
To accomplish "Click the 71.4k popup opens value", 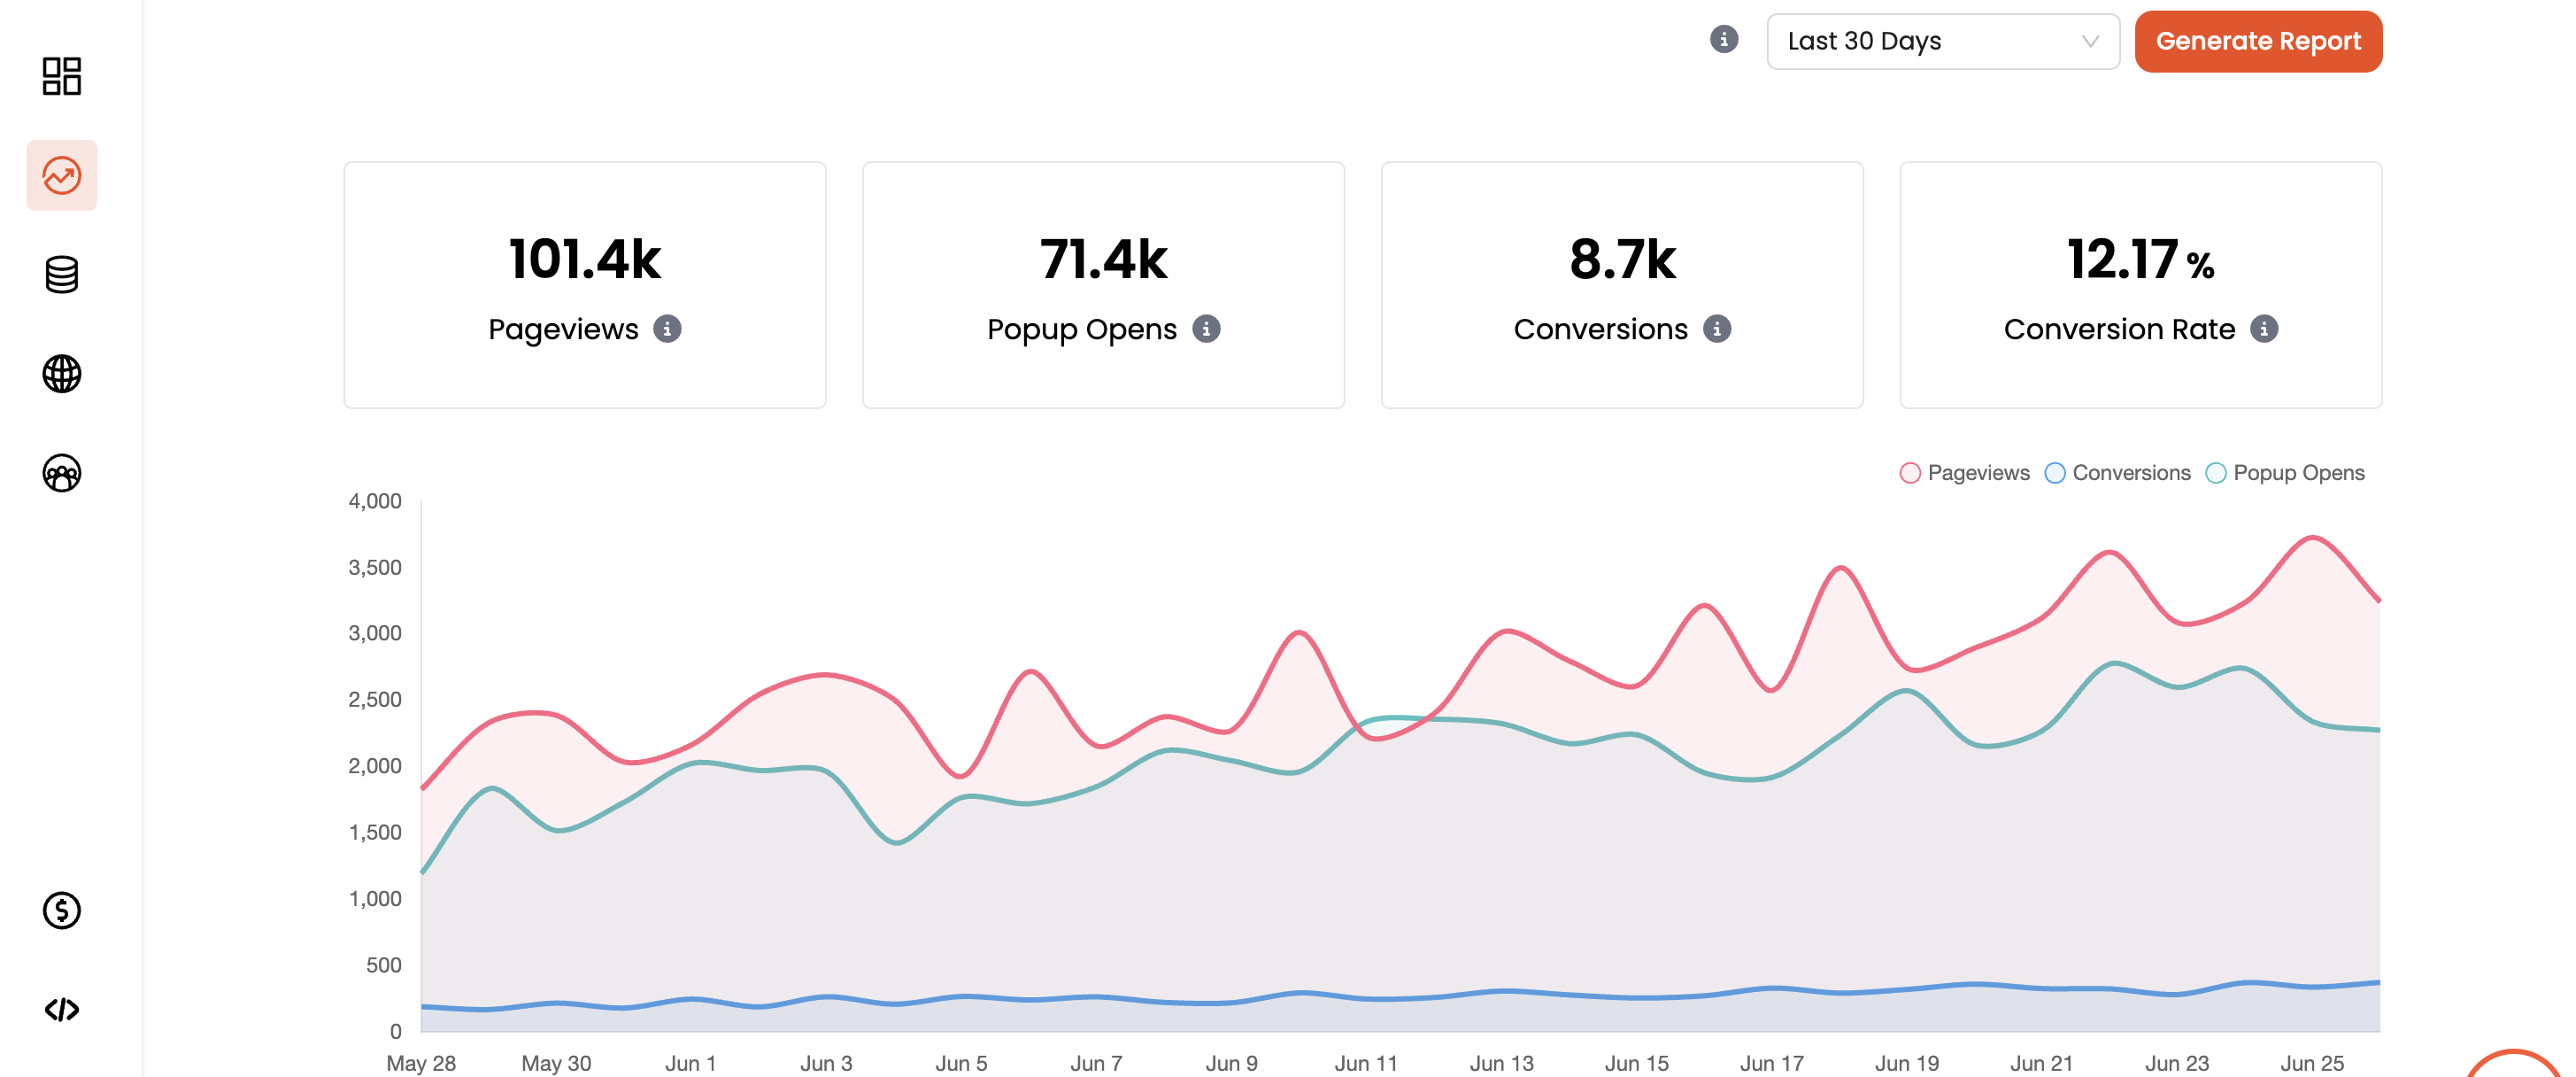I will pyautogui.click(x=1103, y=260).
